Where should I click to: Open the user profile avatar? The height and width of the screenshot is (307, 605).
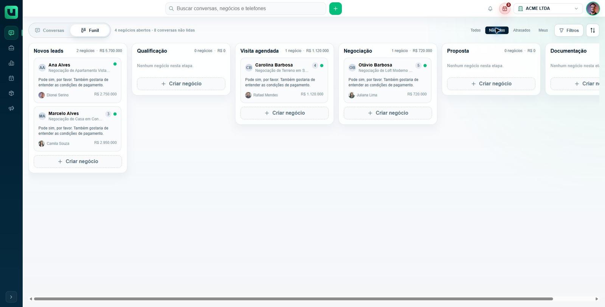pyautogui.click(x=593, y=8)
